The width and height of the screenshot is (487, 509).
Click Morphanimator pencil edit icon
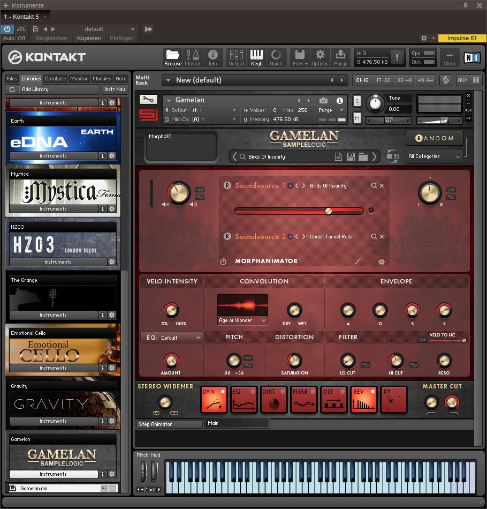click(357, 261)
